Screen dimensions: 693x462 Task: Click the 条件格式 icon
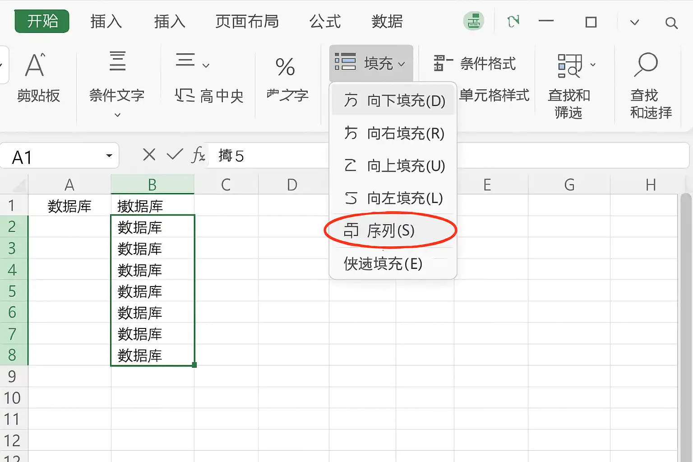[443, 63]
